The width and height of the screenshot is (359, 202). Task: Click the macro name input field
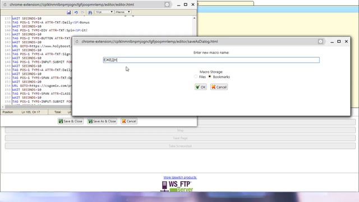[x=211, y=60]
